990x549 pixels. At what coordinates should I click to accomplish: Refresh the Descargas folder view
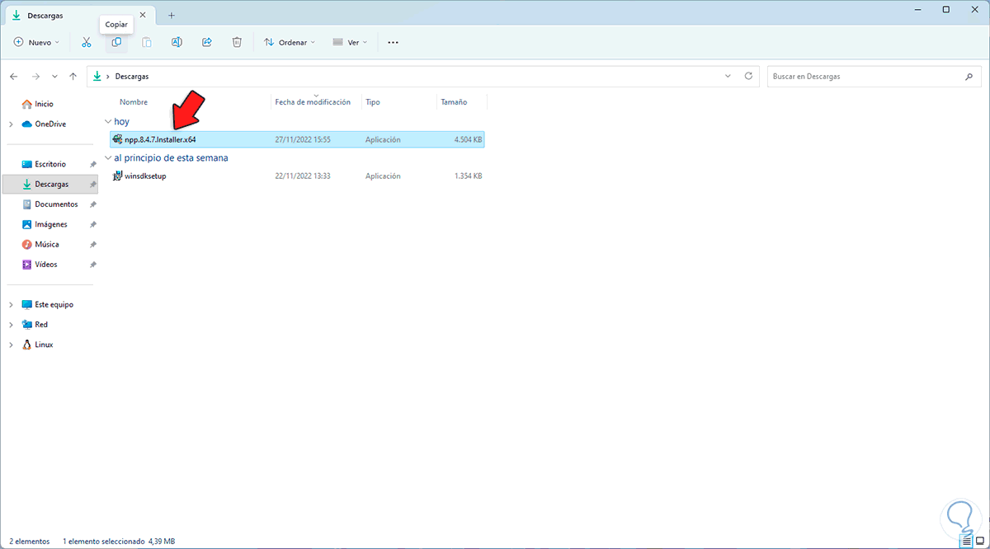pyautogui.click(x=748, y=76)
